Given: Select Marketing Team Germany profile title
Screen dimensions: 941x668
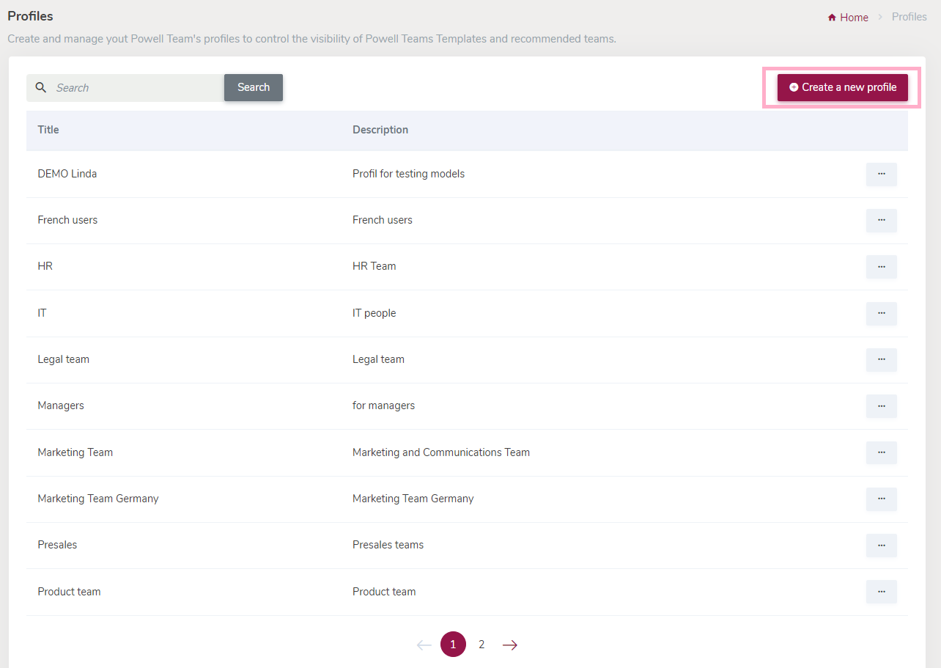Looking at the screenshot, I should pos(98,499).
